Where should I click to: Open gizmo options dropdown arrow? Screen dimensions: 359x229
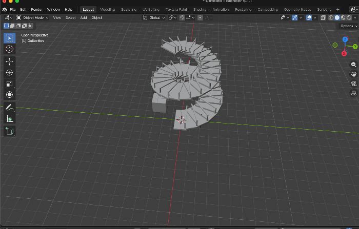click(x=301, y=17)
